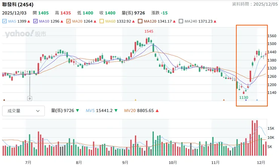
Task: Click the light blue triangle marker near December
Action: tap(257, 100)
